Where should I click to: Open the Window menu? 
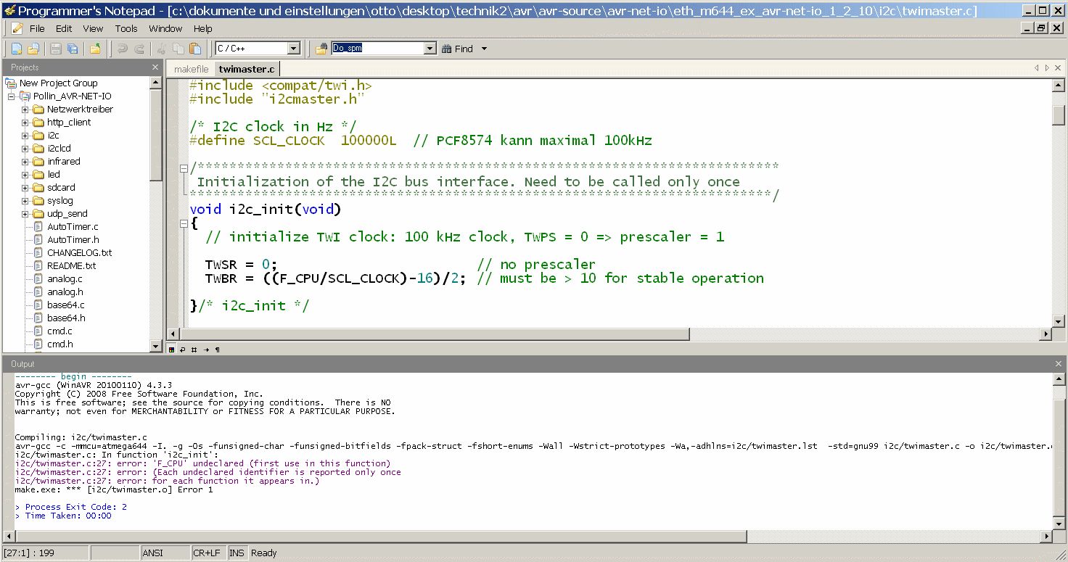[165, 28]
